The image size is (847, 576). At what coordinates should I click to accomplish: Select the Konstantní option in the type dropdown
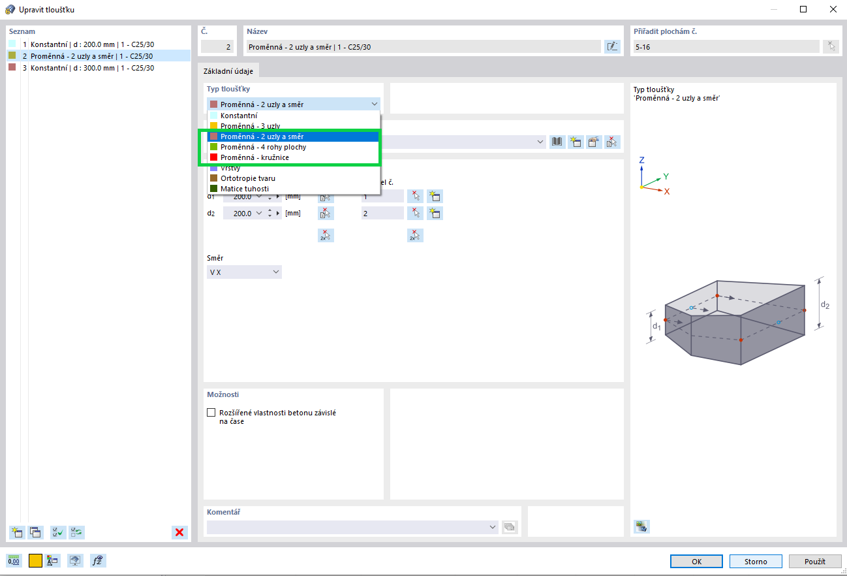tap(293, 116)
